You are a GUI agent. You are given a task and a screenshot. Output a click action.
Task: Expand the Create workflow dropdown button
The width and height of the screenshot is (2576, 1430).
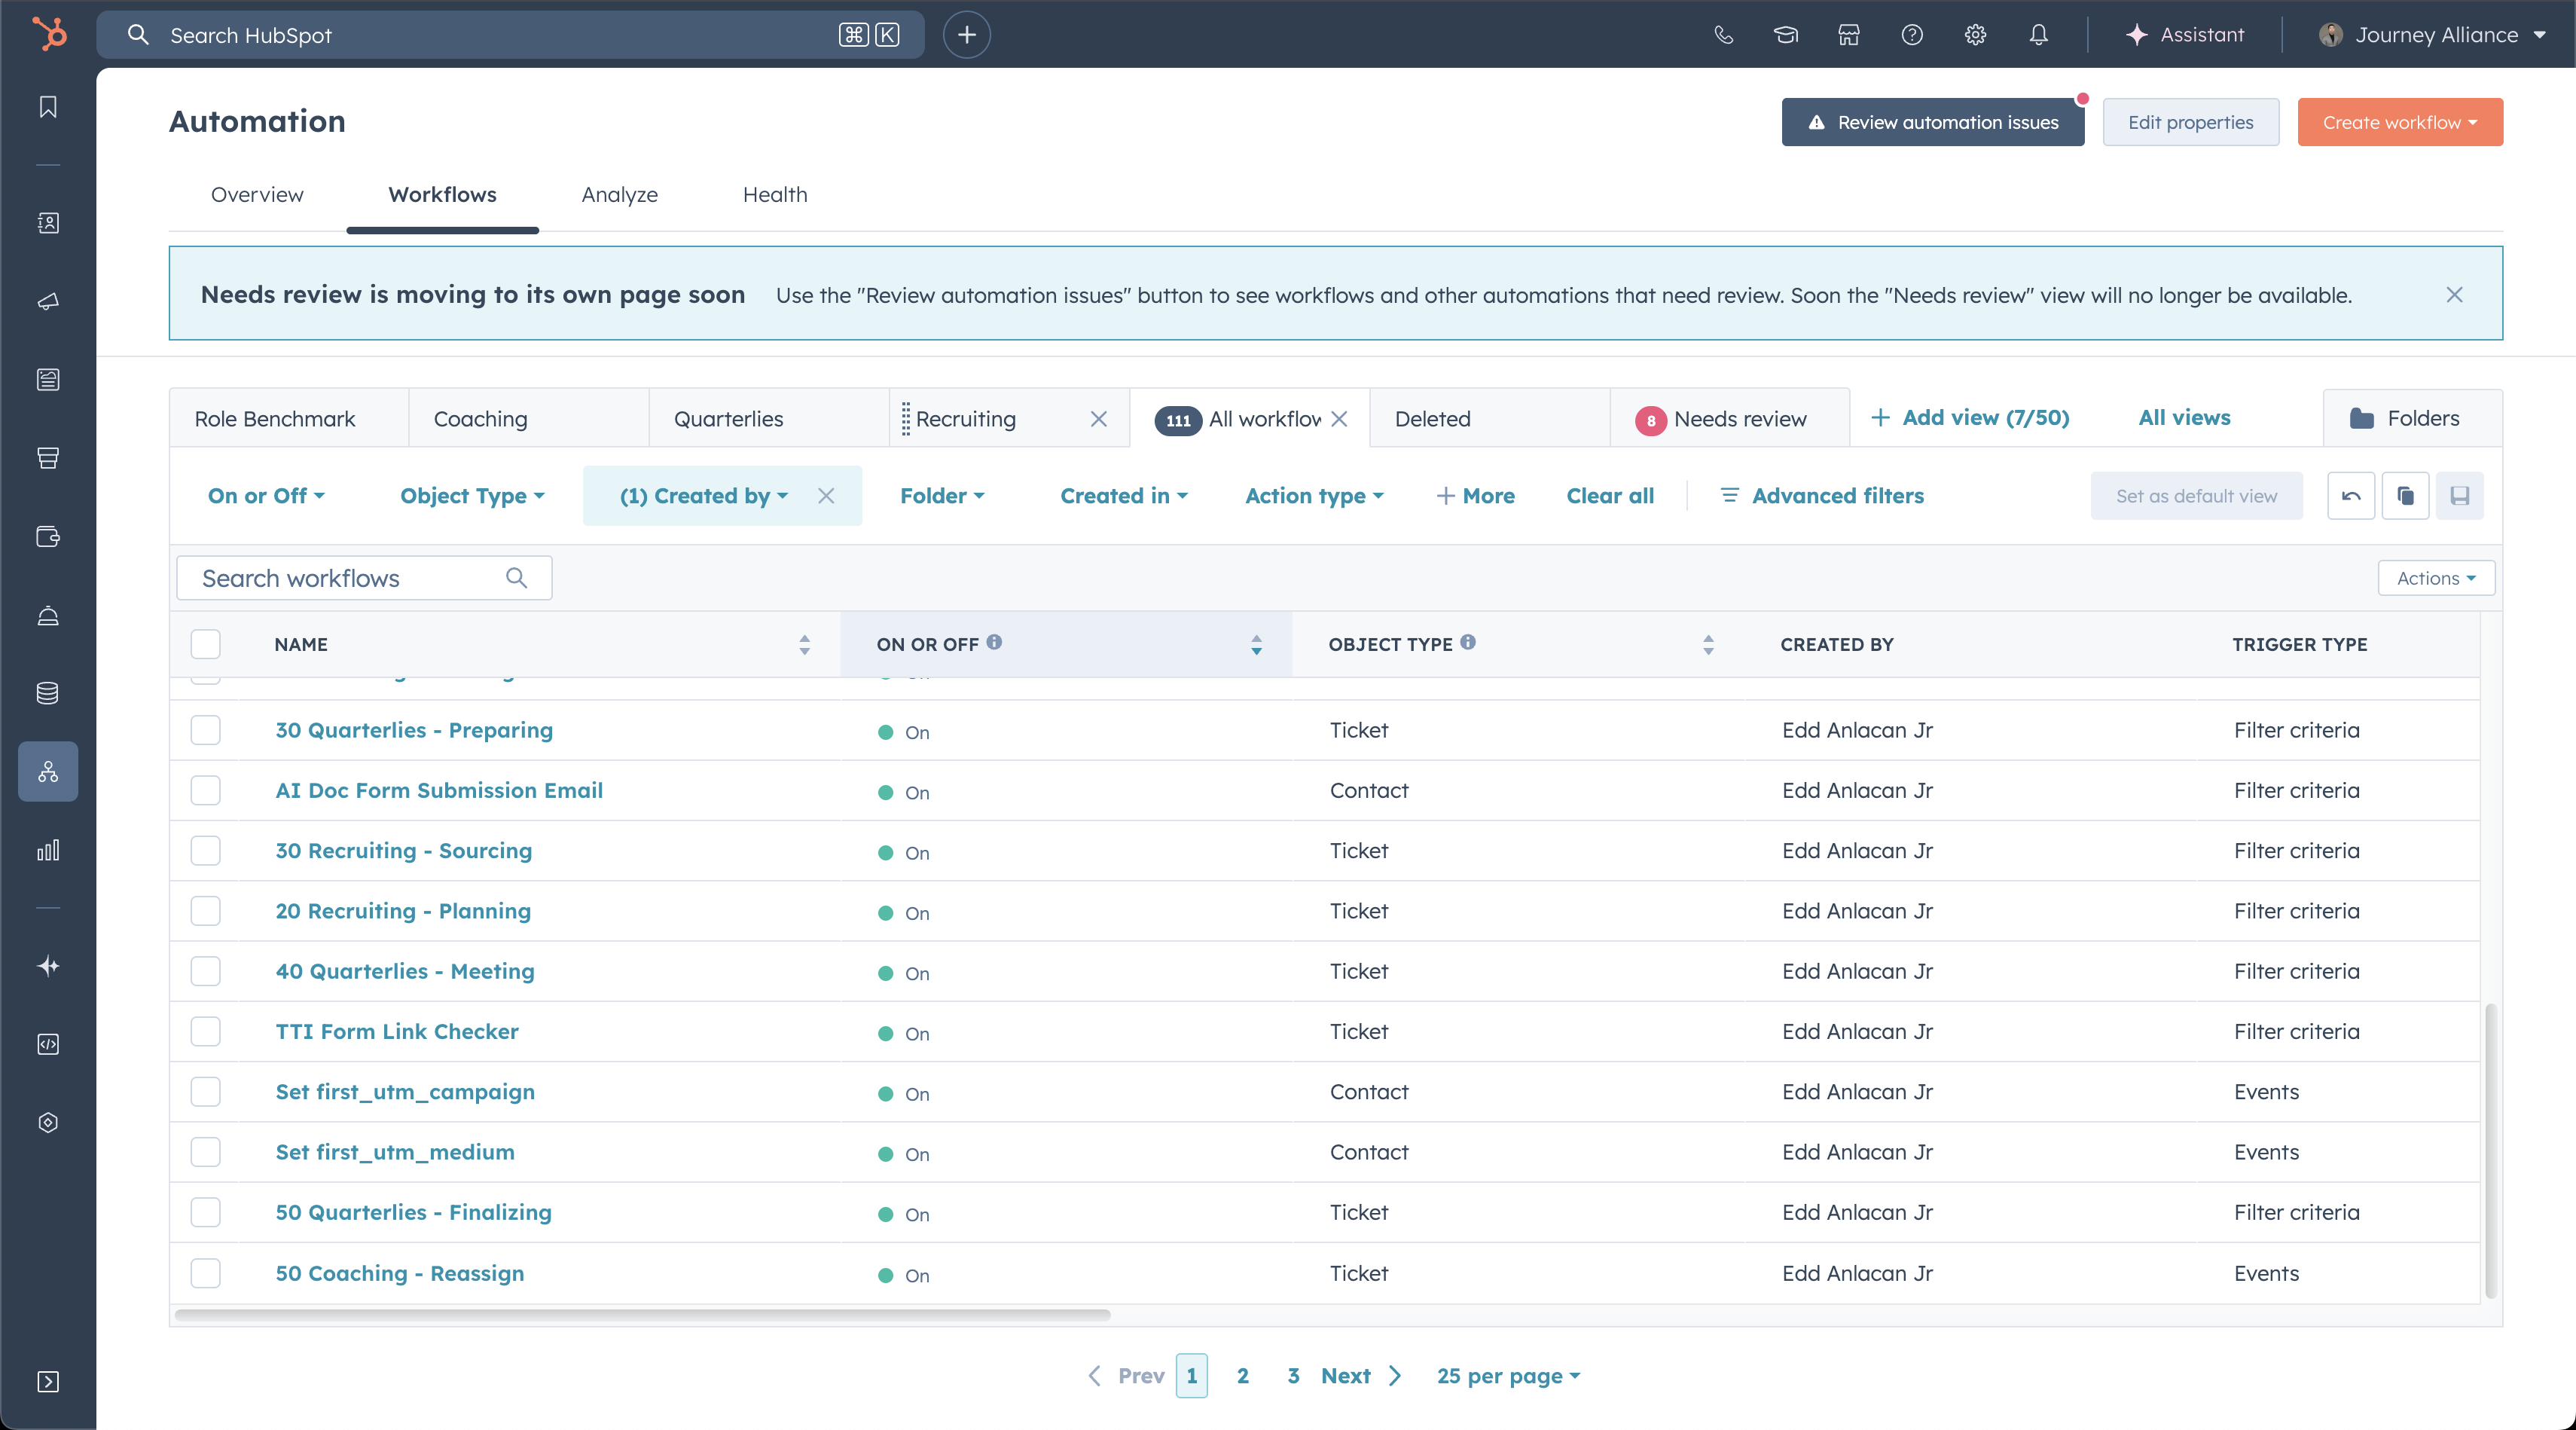point(2400,122)
